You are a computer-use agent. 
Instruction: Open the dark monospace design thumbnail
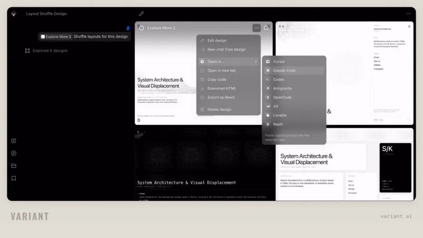pyautogui.click(x=204, y=164)
